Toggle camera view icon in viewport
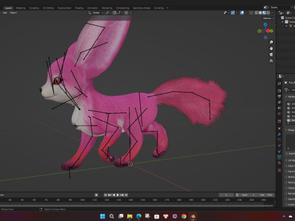The image size is (295, 221). [x=271, y=55]
